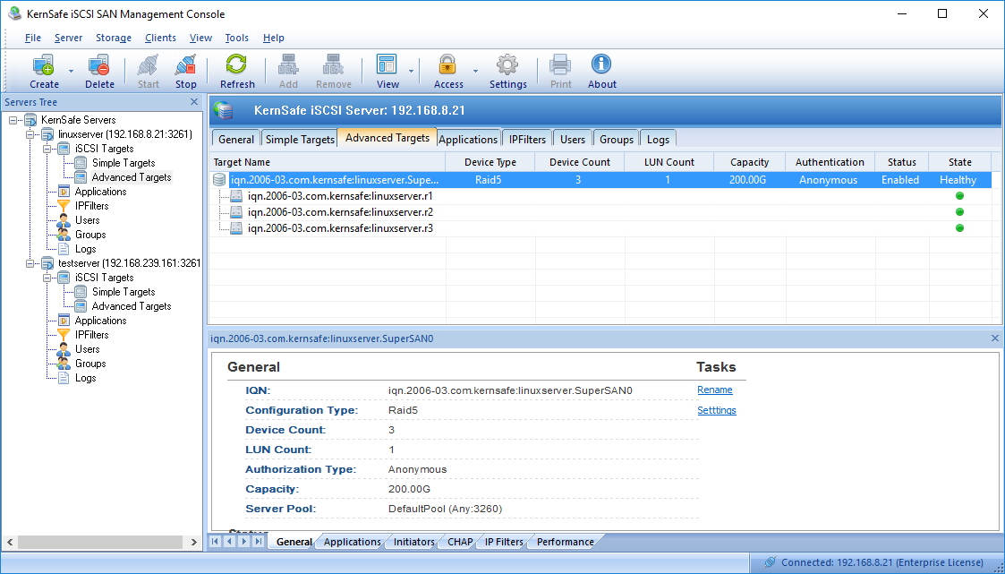
Task: Collapse iSCSI Targets under testserver
Action: [x=47, y=278]
